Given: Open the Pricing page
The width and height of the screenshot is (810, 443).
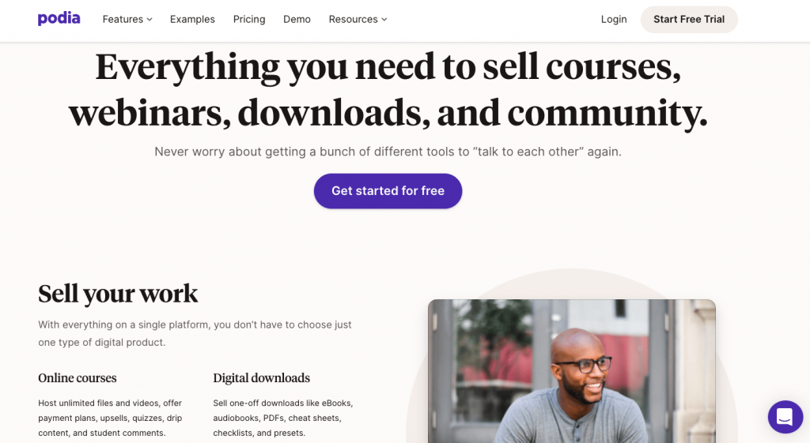Looking at the screenshot, I should pyautogui.click(x=249, y=19).
